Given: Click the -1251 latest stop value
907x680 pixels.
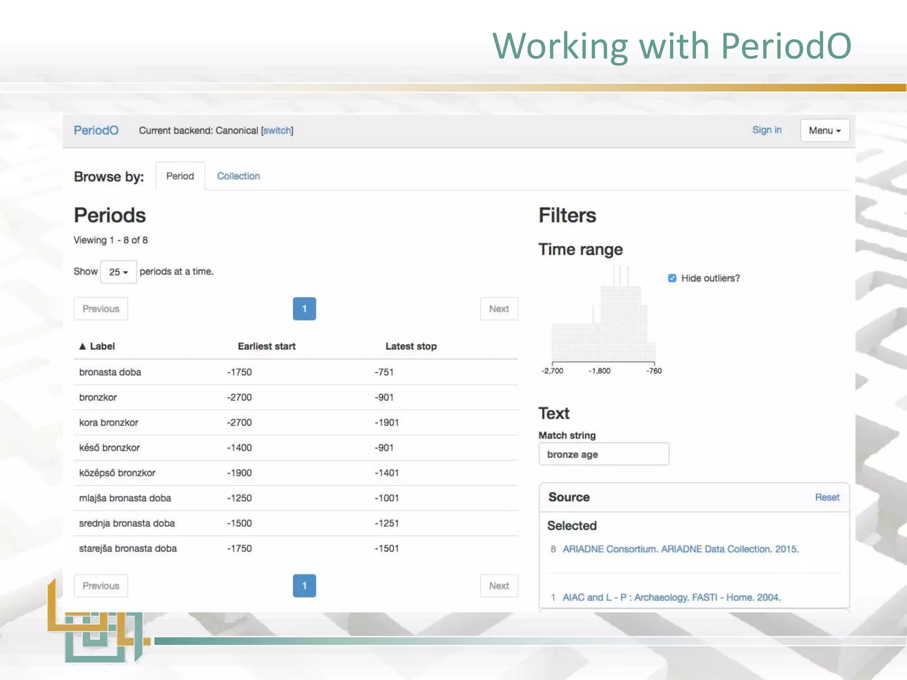Looking at the screenshot, I should (387, 523).
